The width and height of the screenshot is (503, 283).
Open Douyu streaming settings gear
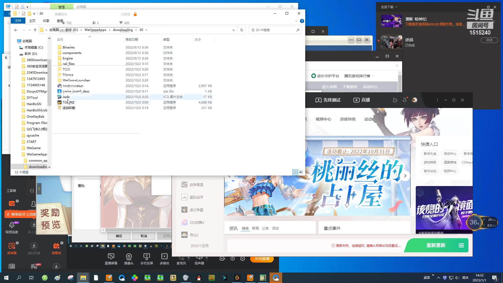point(243,259)
